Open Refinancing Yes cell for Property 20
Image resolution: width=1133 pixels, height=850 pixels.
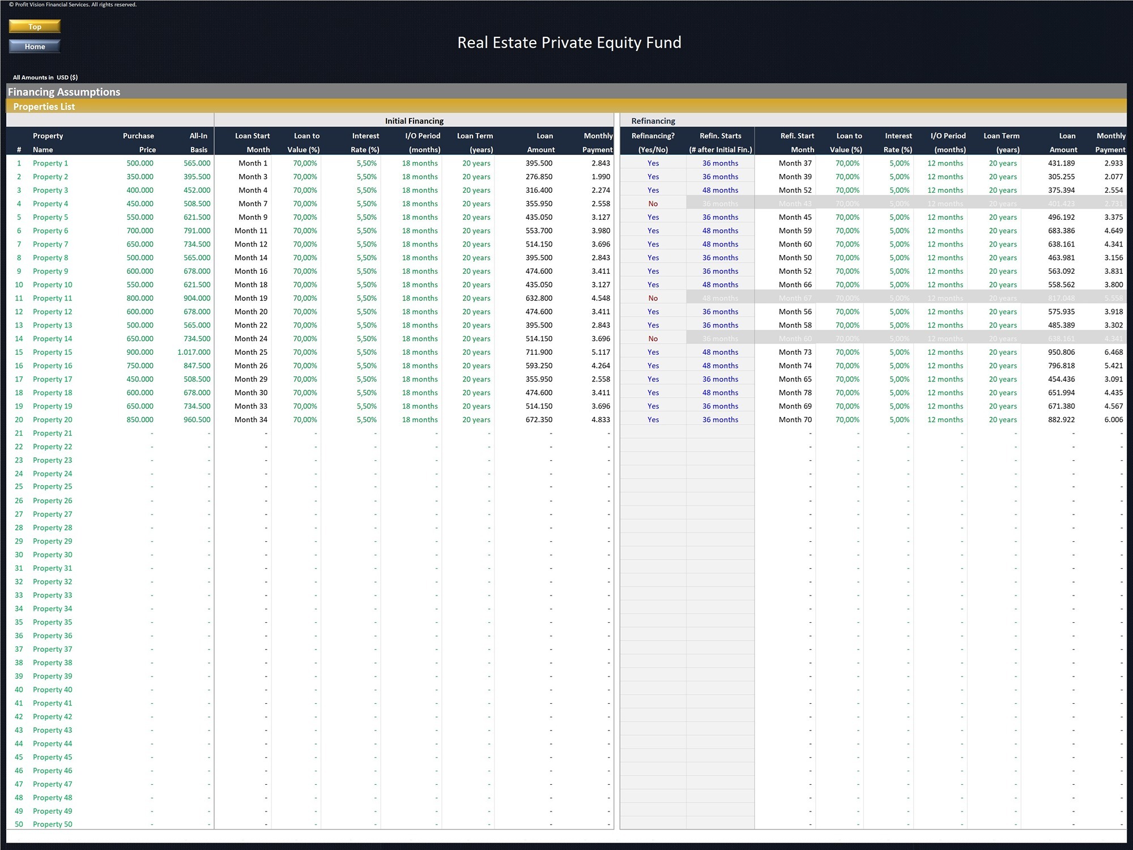click(x=653, y=420)
